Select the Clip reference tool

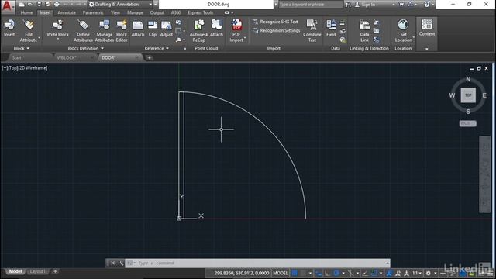153,29
